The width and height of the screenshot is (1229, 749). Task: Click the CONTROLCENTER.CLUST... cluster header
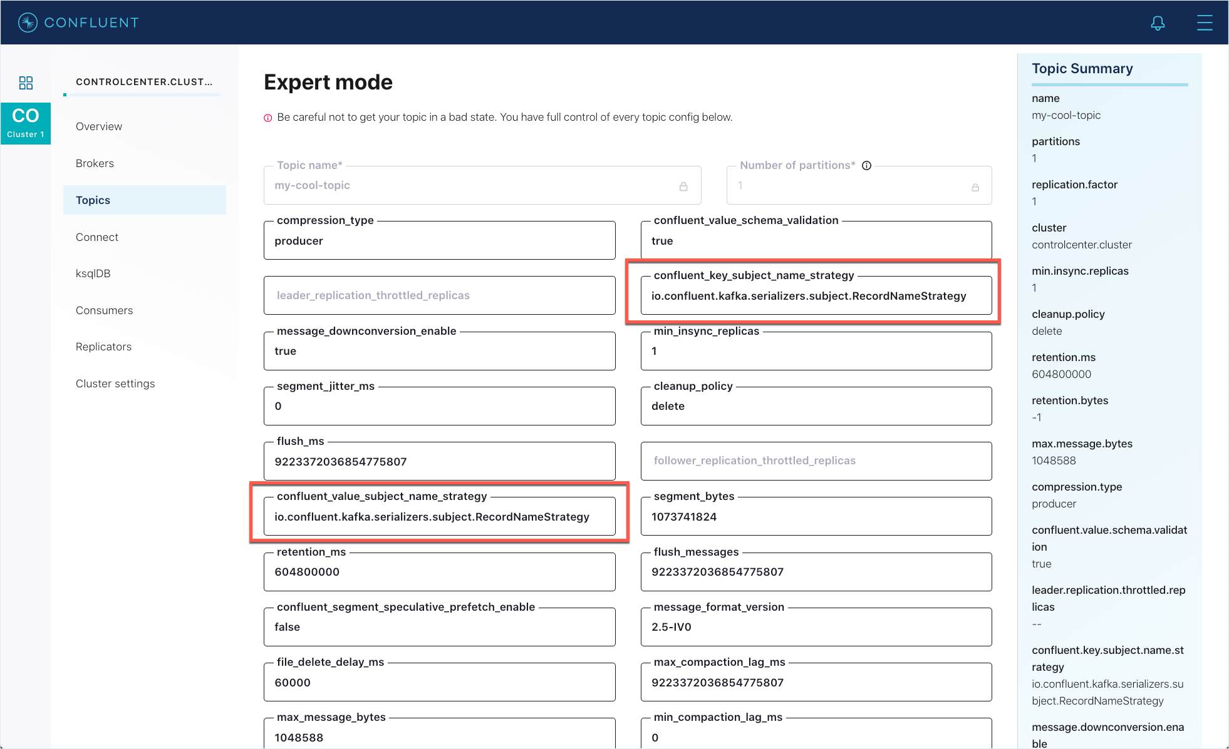(x=144, y=82)
